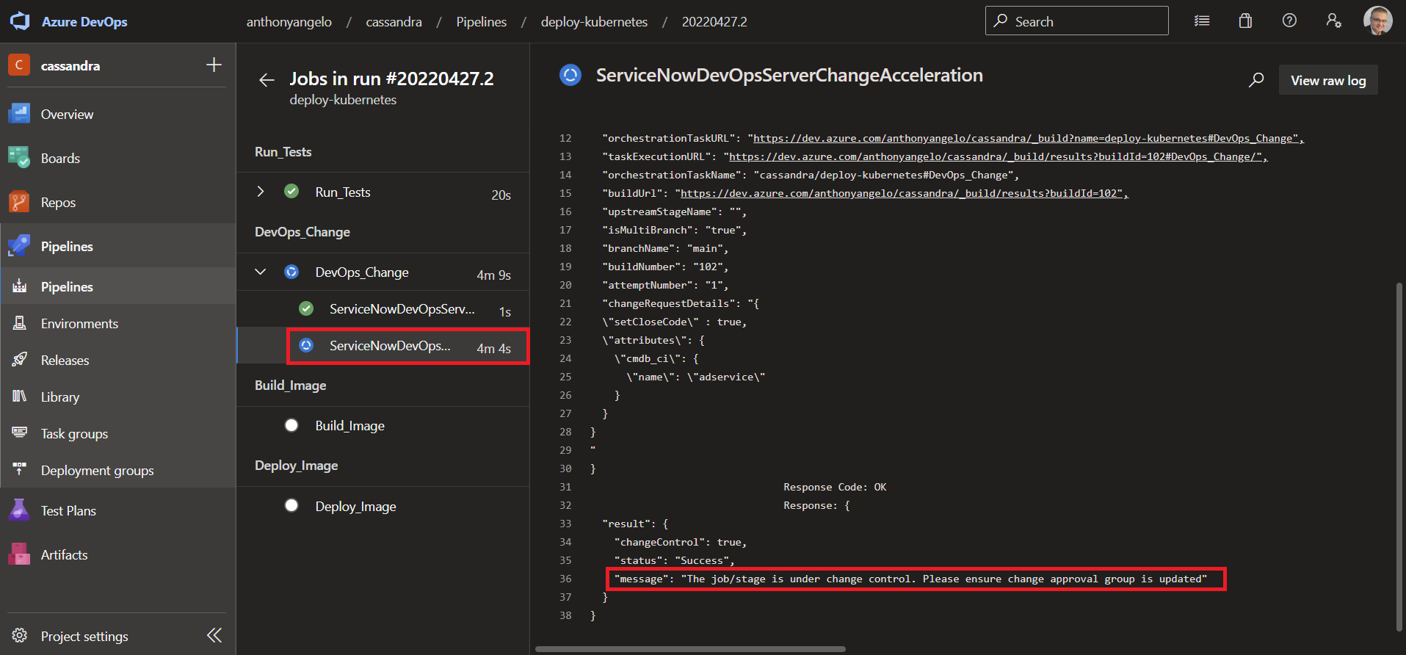
Task: Click the back arrow beside Jobs in run
Action: tap(267, 80)
